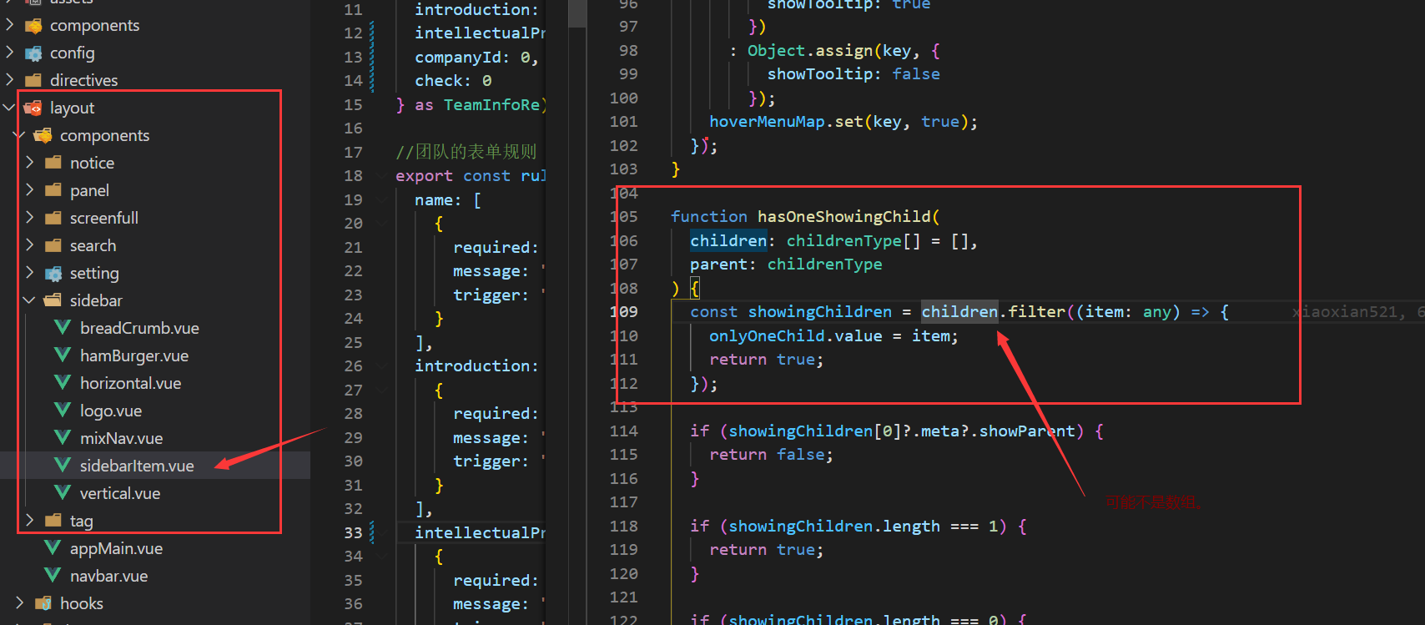Click Object.assign on line 98

pyautogui.click(x=809, y=51)
